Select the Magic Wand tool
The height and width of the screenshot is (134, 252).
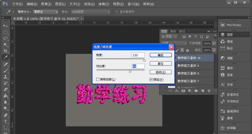coord(5,45)
